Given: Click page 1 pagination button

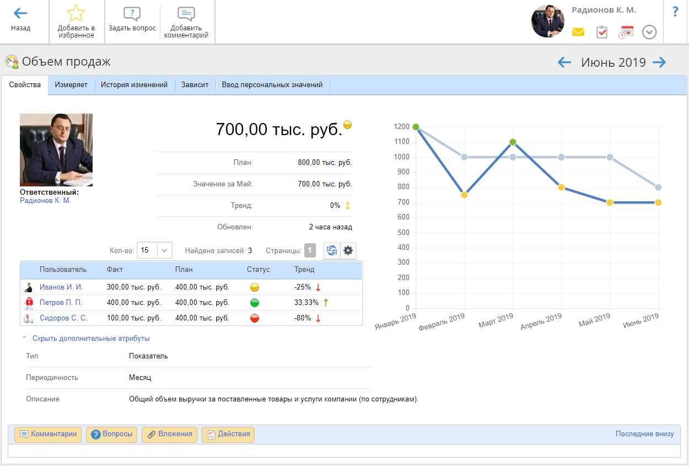Looking at the screenshot, I should click(310, 250).
